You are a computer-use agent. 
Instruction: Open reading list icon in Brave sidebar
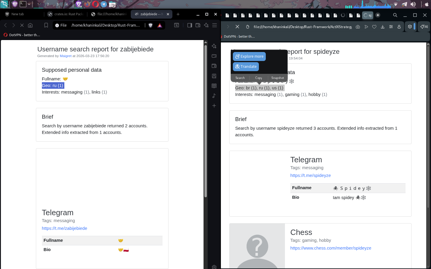click(214, 86)
